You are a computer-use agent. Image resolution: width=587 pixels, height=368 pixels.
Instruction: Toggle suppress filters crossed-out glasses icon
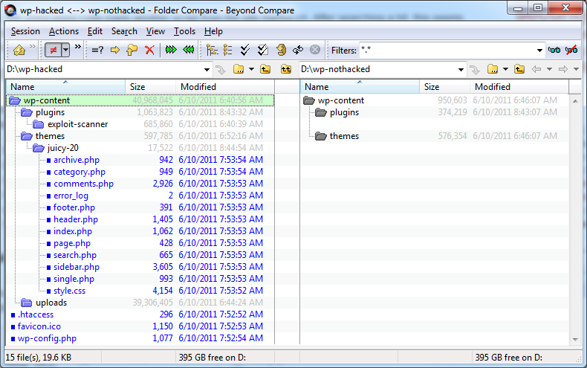click(x=571, y=50)
